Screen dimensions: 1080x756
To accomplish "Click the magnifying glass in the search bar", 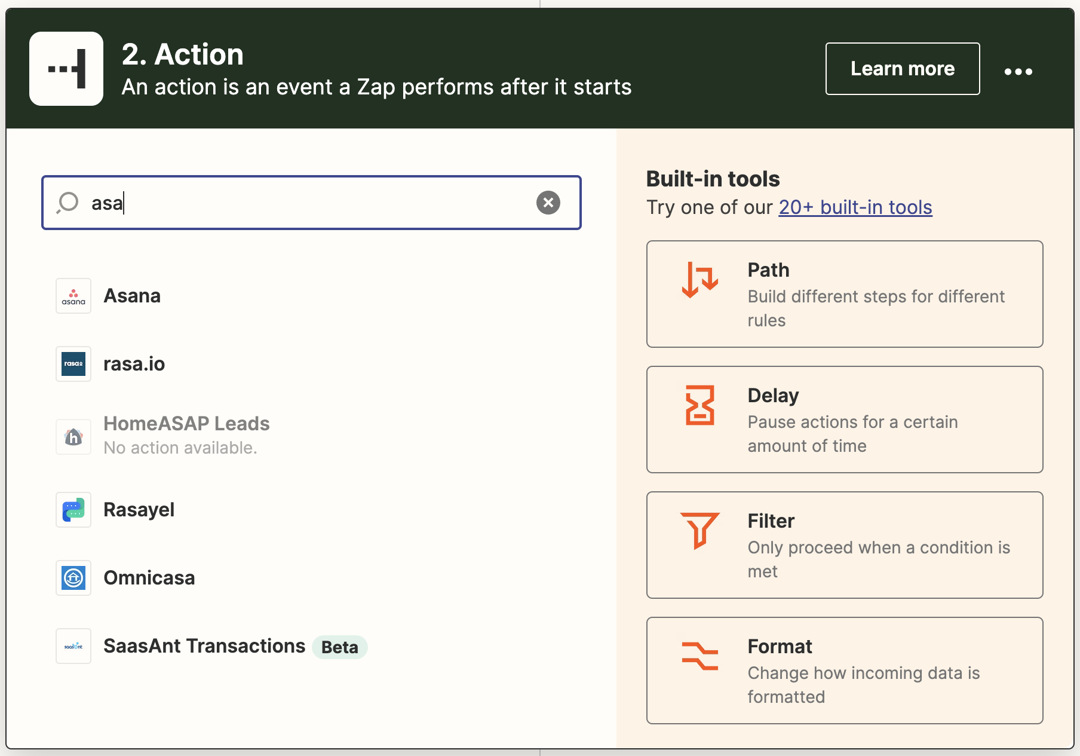I will click(x=67, y=203).
